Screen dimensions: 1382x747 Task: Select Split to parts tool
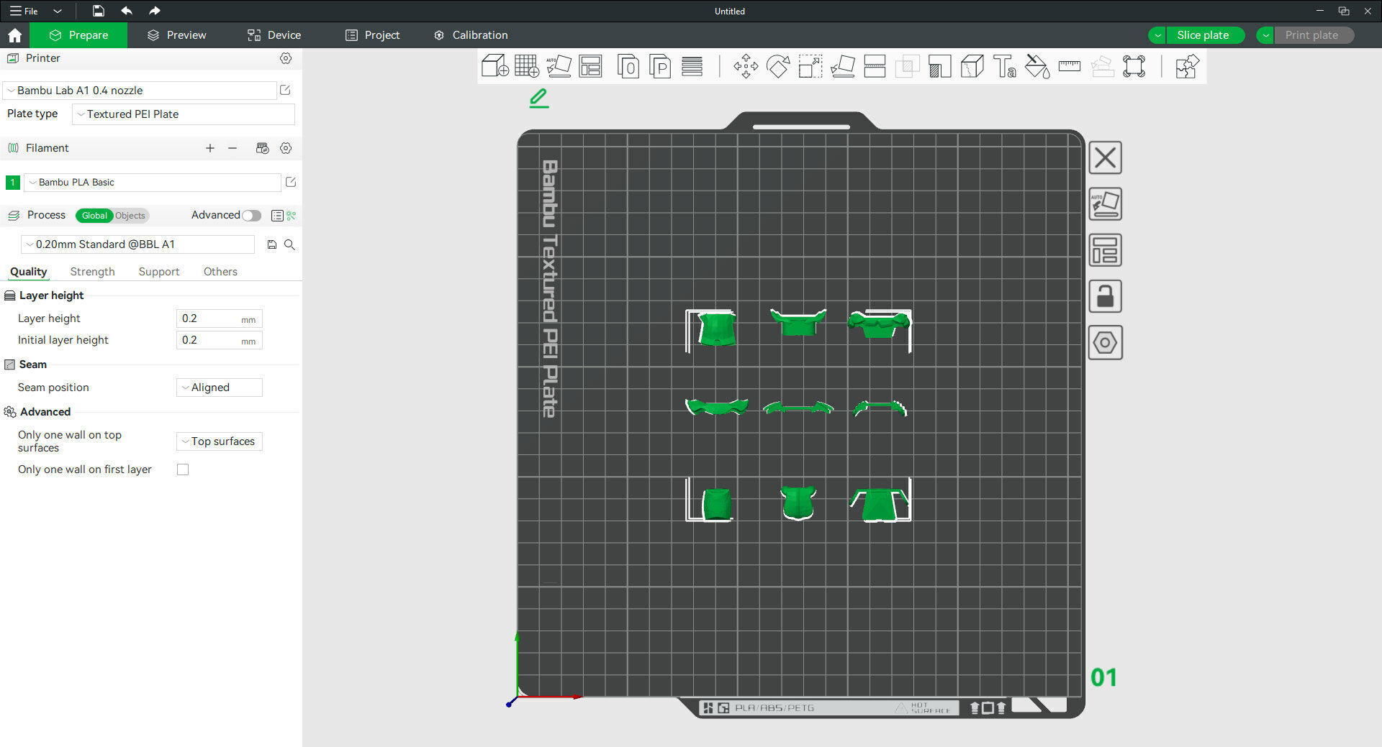pyautogui.click(x=660, y=66)
